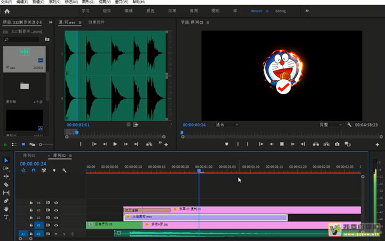Select the Selection arrow tool
The image size is (385, 241).
point(6,160)
